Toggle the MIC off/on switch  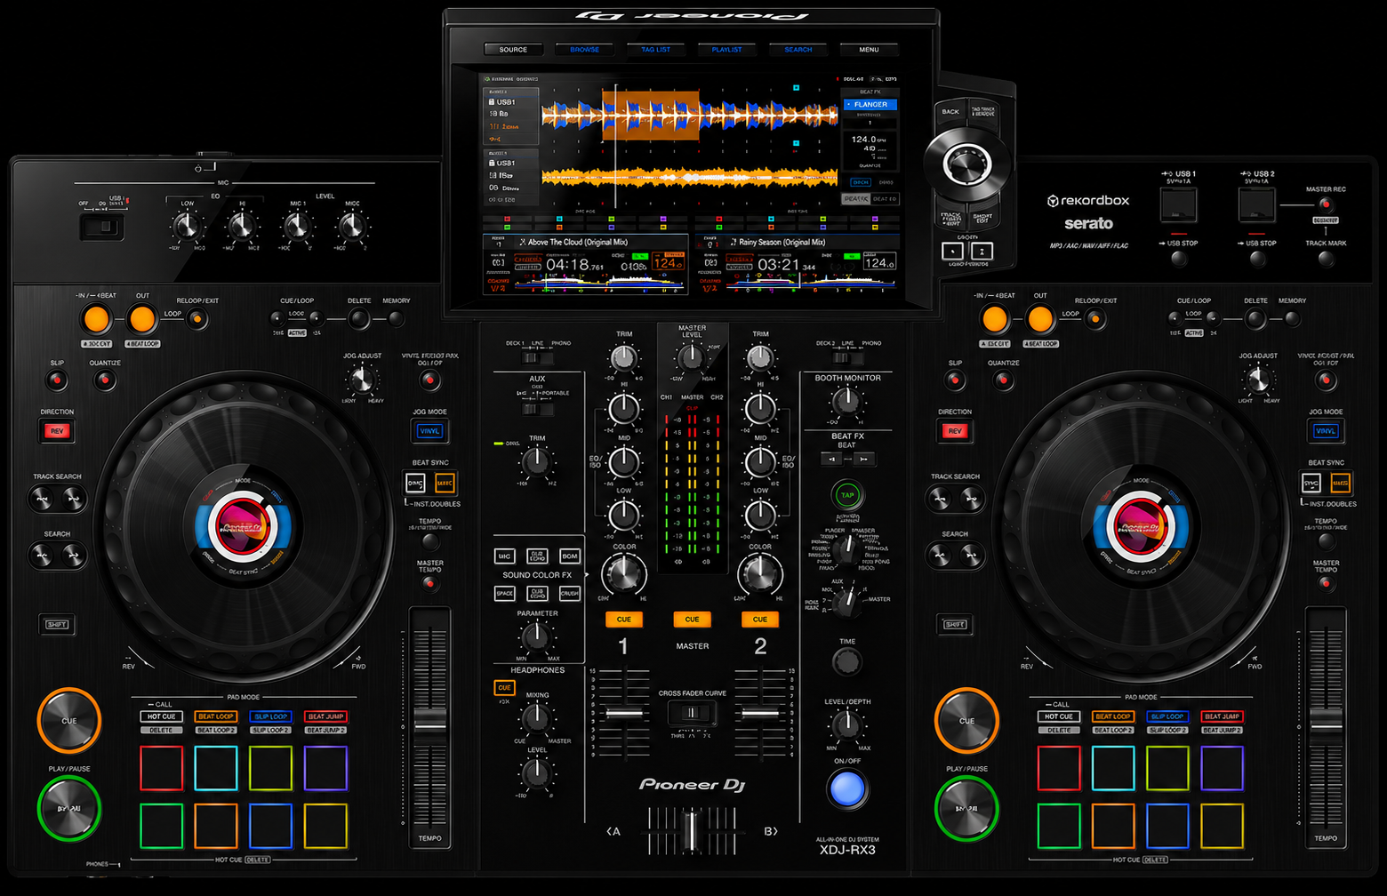tap(102, 228)
